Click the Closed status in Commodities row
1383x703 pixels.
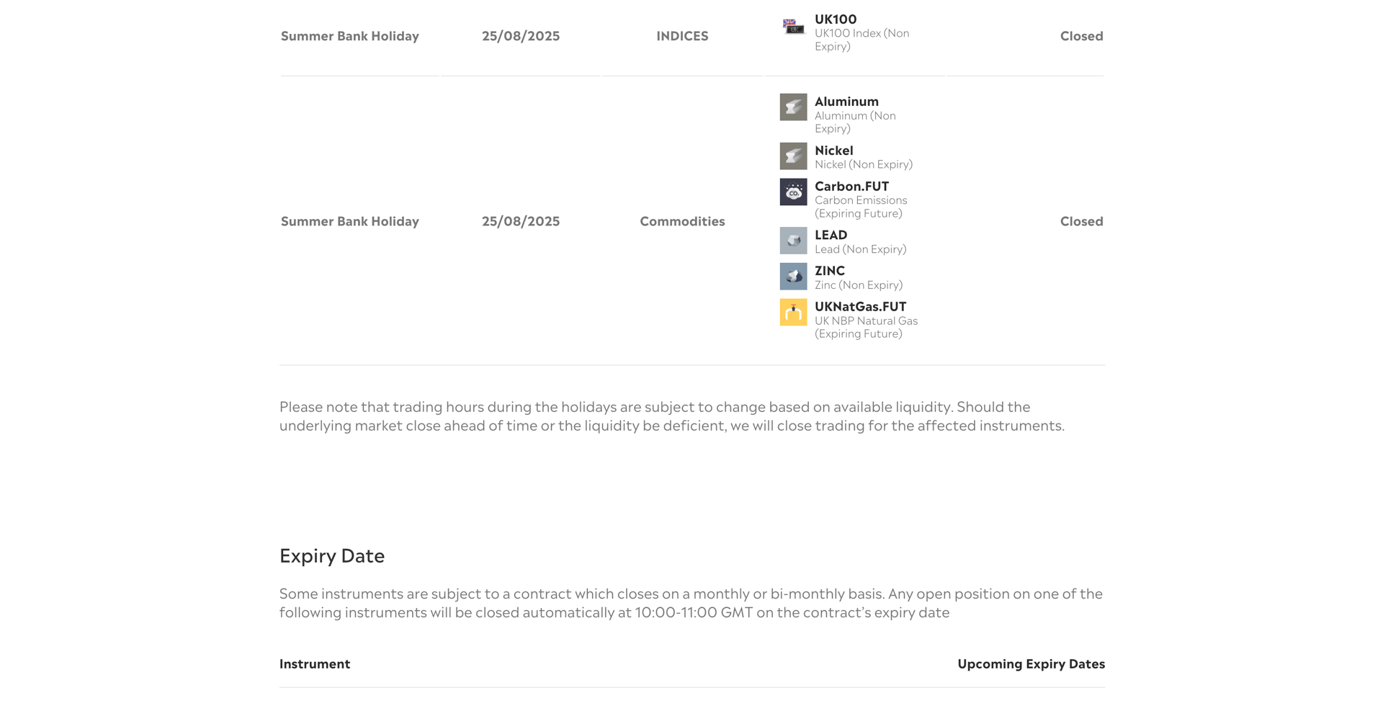point(1081,221)
